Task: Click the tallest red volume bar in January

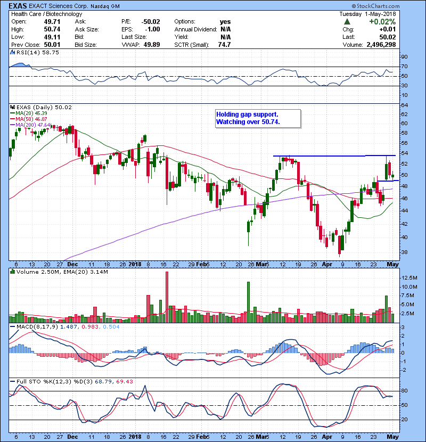Action: tap(167, 297)
